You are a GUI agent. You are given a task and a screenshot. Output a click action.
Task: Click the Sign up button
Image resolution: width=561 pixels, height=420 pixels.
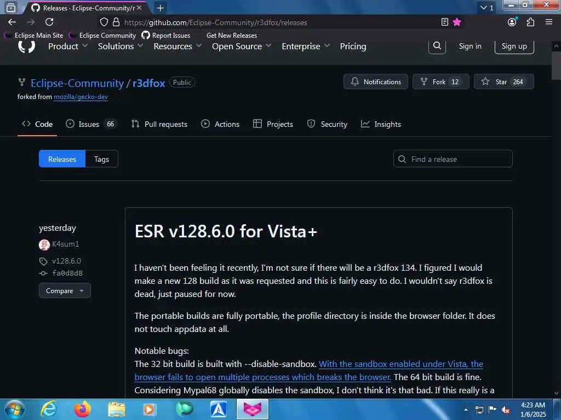pyautogui.click(x=514, y=46)
